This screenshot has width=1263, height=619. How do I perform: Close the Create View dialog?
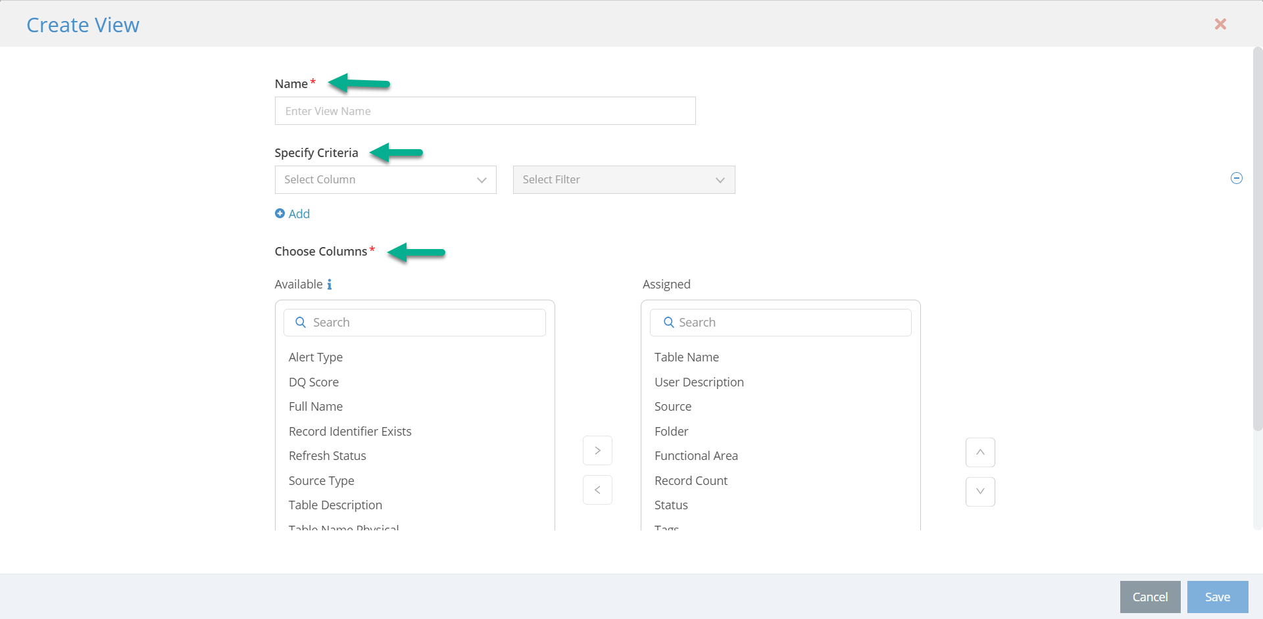[x=1220, y=24]
